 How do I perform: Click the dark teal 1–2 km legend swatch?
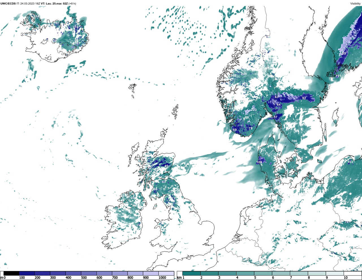191,273
